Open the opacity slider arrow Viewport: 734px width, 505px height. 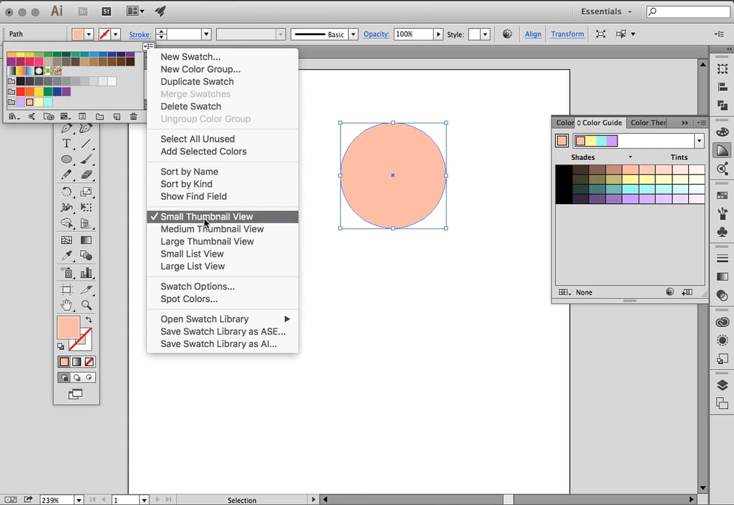(x=438, y=34)
